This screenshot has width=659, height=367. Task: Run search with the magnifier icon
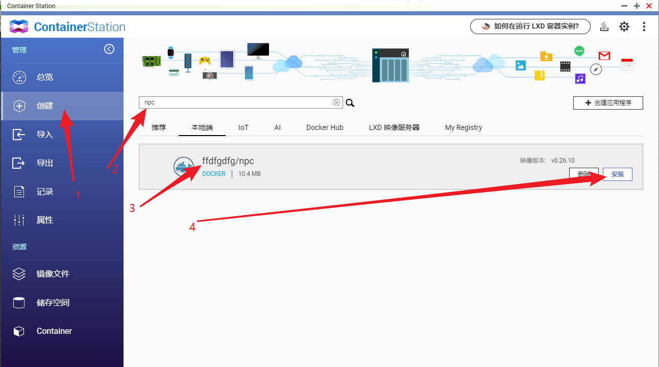tap(350, 103)
